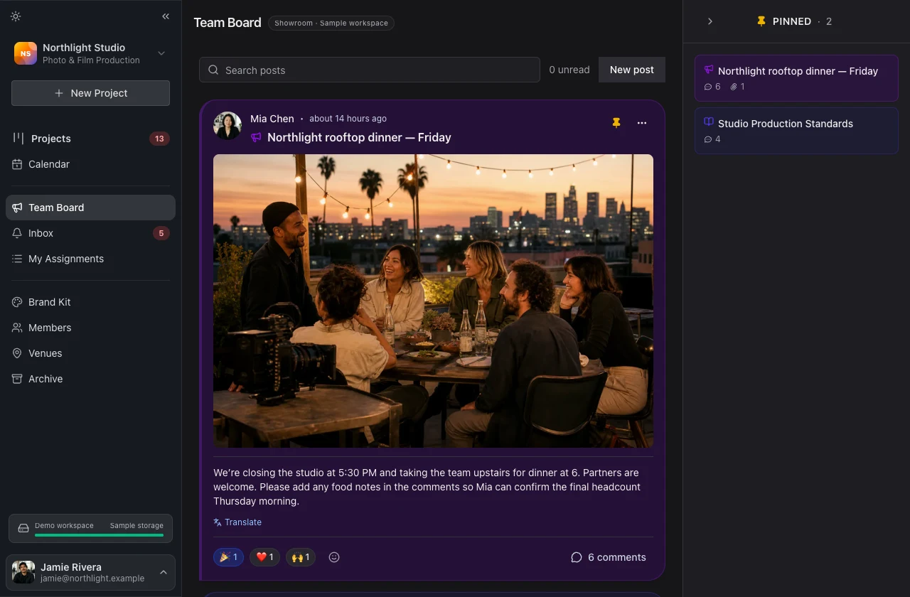
Task: Open Calendar in the sidebar
Action: (x=90, y=164)
